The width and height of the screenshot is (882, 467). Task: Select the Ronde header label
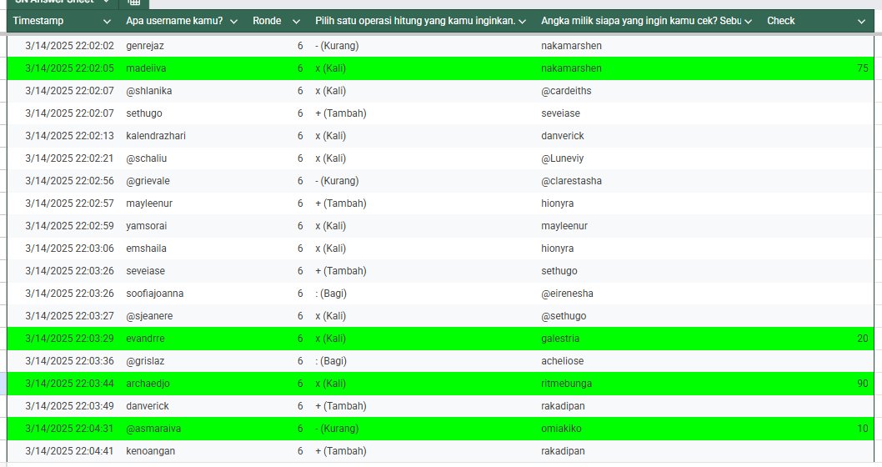(267, 21)
